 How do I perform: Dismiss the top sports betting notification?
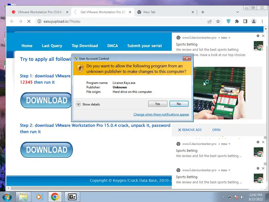click(263, 36)
